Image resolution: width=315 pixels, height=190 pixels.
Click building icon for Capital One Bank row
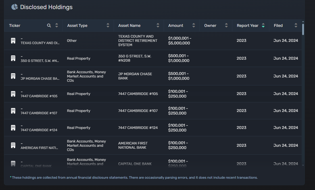[x=13, y=163]
